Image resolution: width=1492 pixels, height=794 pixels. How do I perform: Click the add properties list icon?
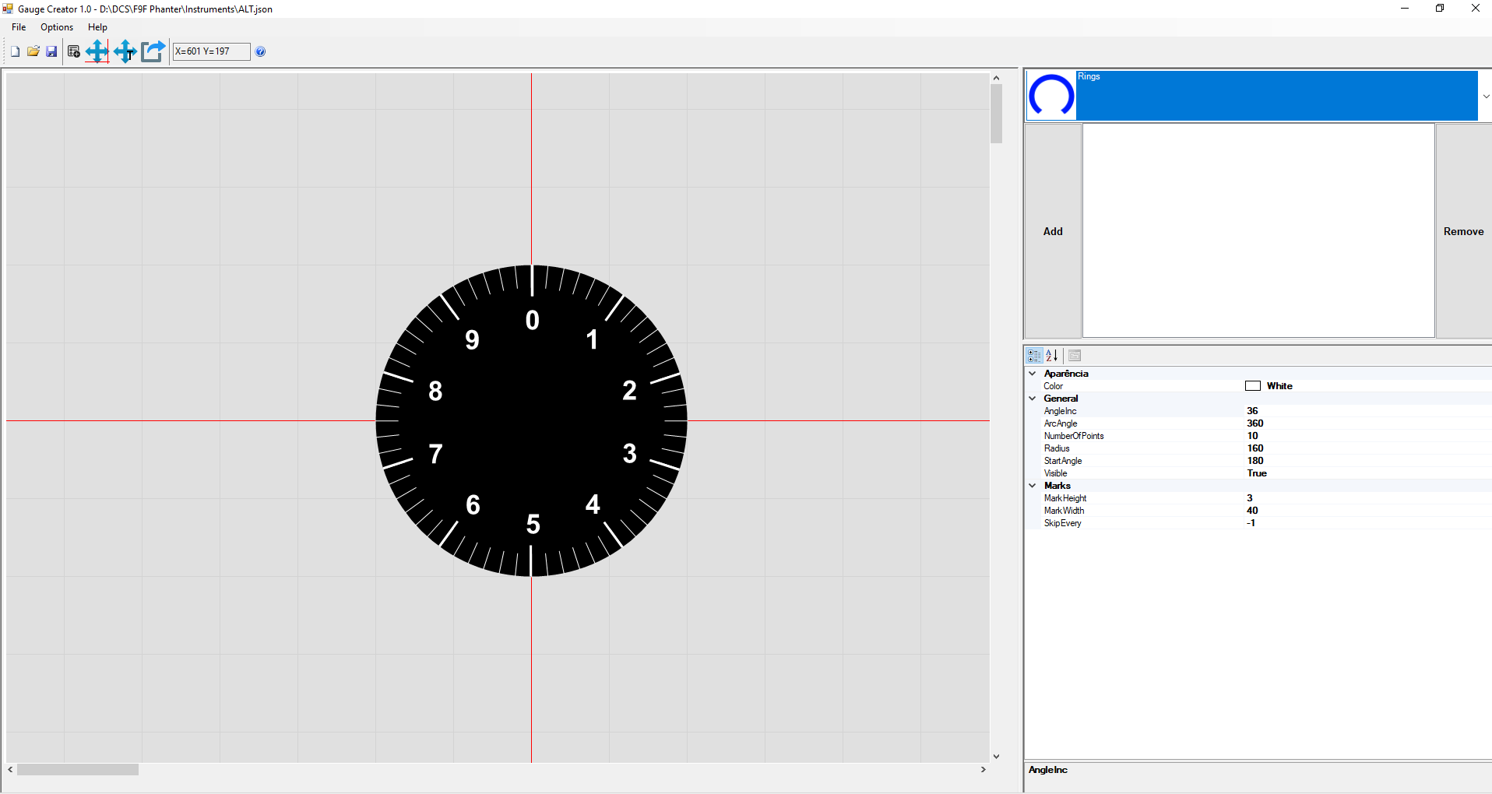[x=74, y=51]
